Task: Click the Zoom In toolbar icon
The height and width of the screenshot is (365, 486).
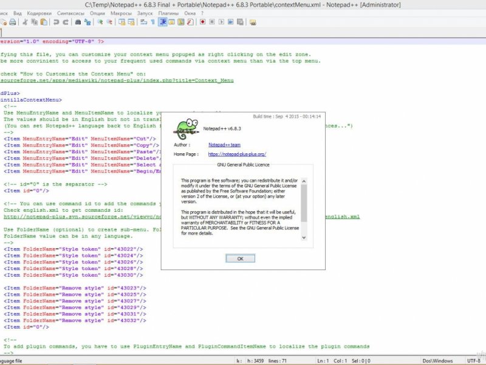Action: [100, 22]
